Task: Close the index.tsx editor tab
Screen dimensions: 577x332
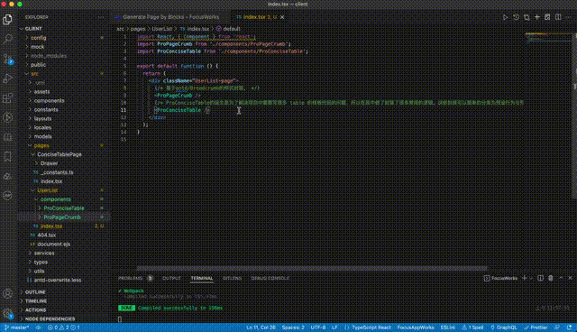Action: (x=282, y=17)
